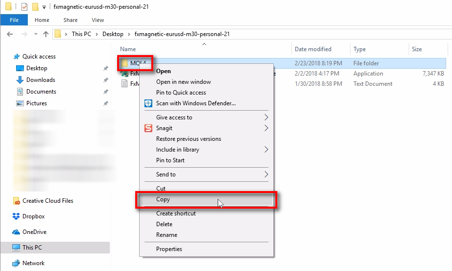
Task: Click the New folder quick access toolbar icon
Action: [x=35, y=6]
